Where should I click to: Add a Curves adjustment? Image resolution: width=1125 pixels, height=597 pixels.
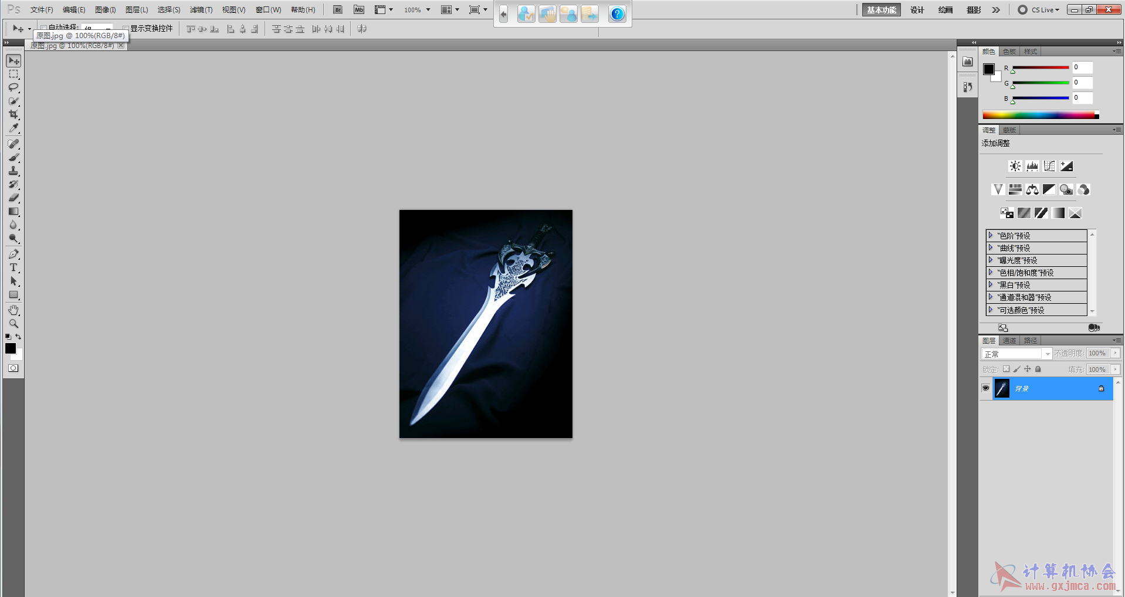tap(1049, 166)
